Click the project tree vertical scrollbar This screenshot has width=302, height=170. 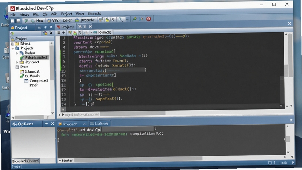(x=52, y=63)
